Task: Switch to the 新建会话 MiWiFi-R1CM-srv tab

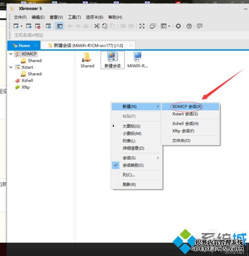Action: 88,45
